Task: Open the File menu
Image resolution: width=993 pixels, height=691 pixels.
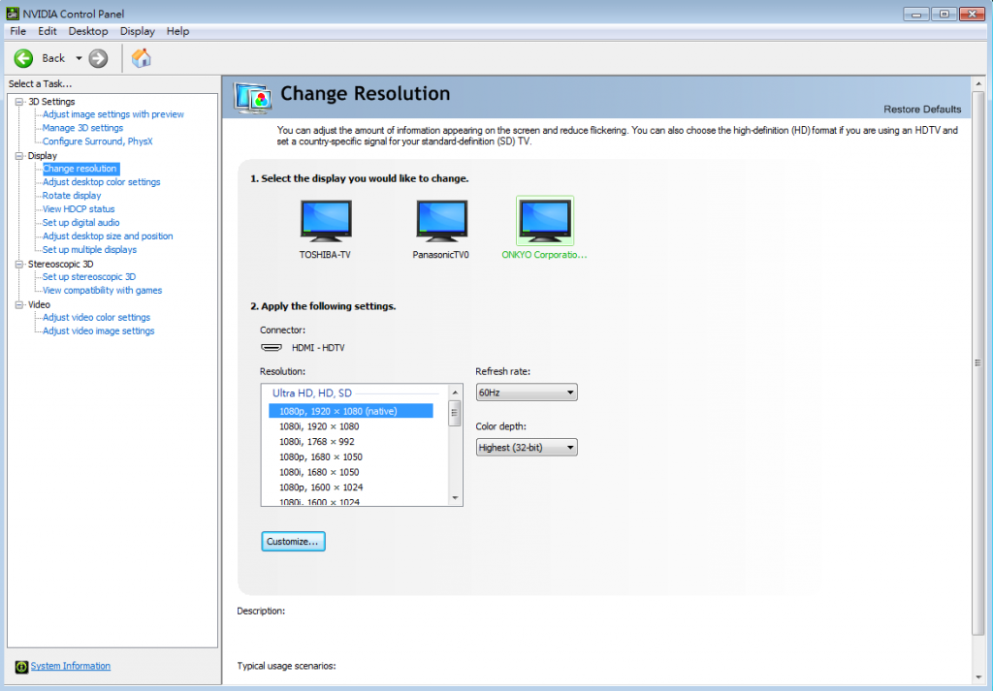Action: (17, 31)
